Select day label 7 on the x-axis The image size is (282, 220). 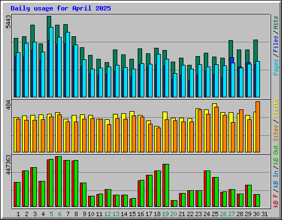coord(68,214)
